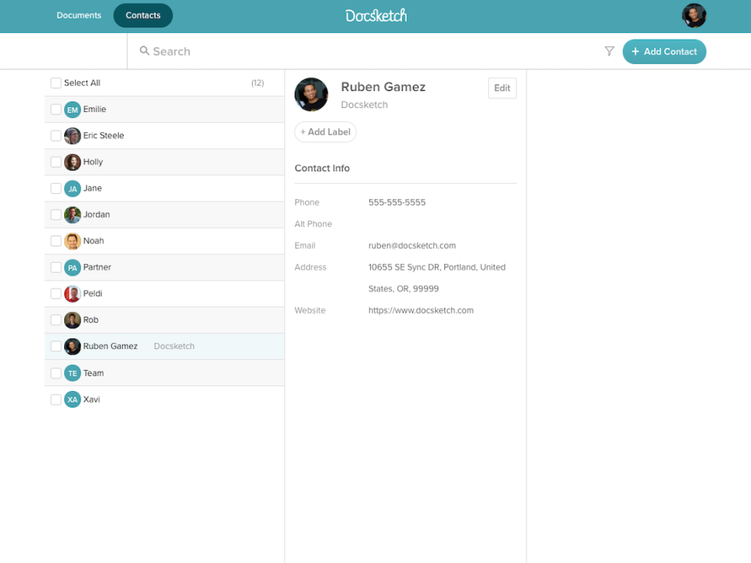Screen dimensions: 751x563
Task: Click the search magnifier icon
Action: 144,51
